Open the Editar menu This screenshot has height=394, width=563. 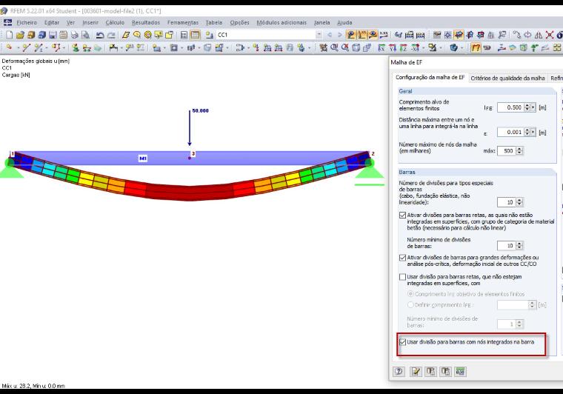52,23
